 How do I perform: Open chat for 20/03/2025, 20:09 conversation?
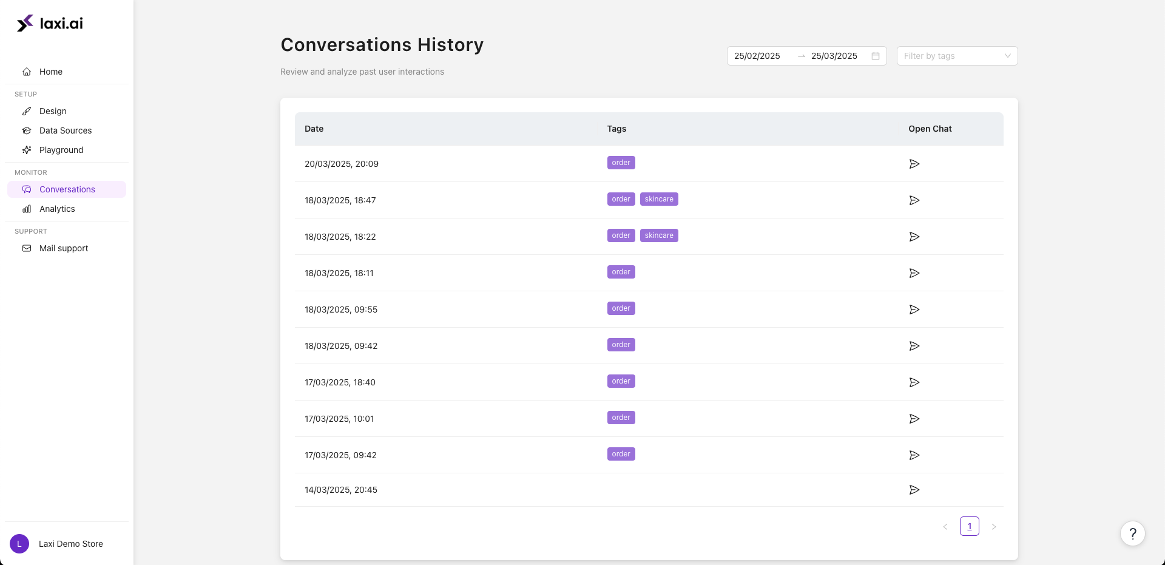point(914,164)
